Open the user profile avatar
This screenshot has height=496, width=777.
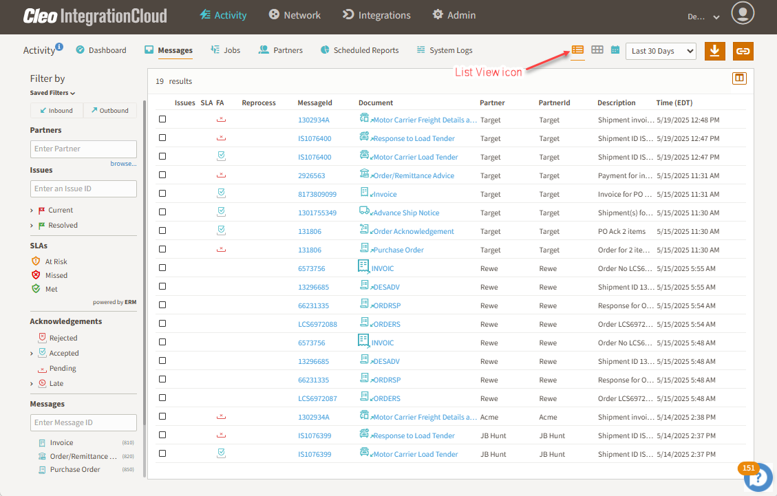[743, 13]
